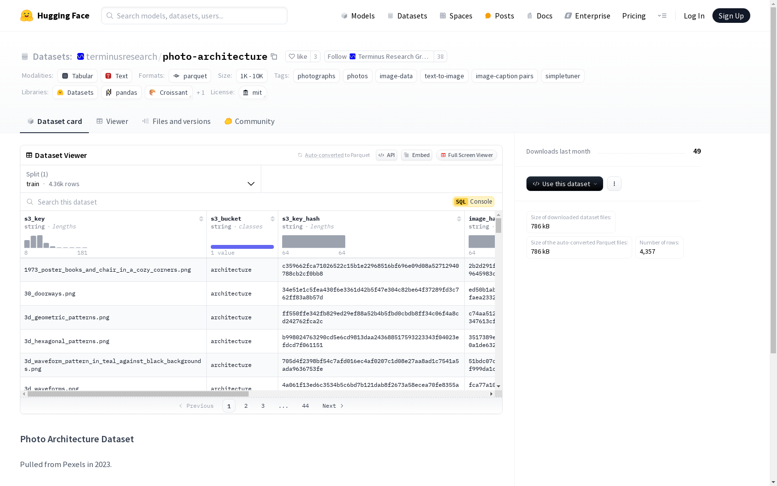Open the Full Screen Viewer
The image size is (777, 486).
click(467, 155)
